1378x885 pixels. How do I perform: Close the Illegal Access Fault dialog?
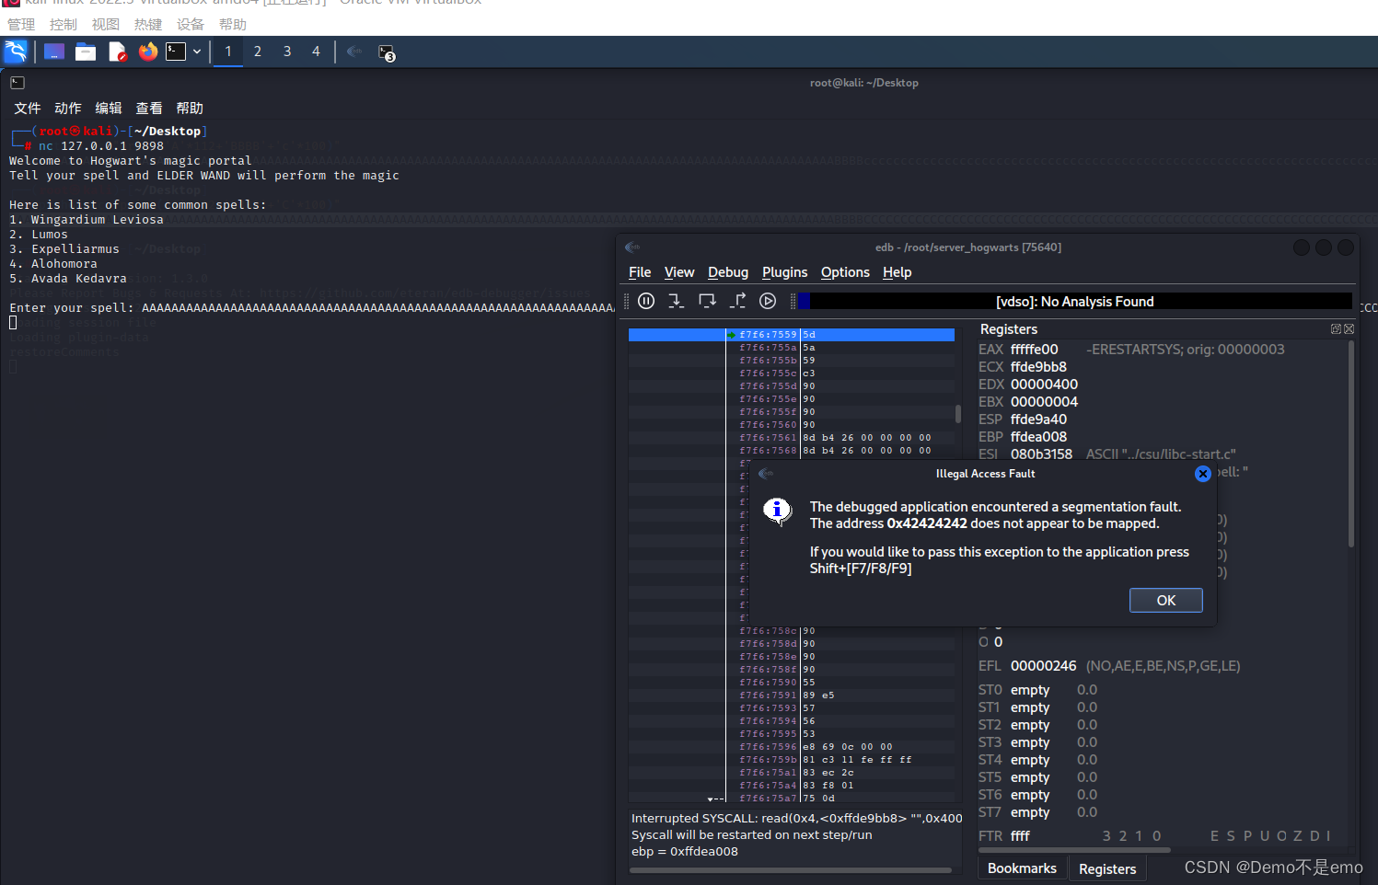[1202, 474]
